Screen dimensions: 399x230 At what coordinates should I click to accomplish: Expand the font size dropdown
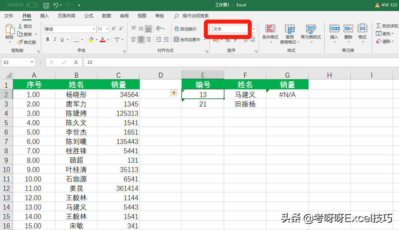coord(107,29)
